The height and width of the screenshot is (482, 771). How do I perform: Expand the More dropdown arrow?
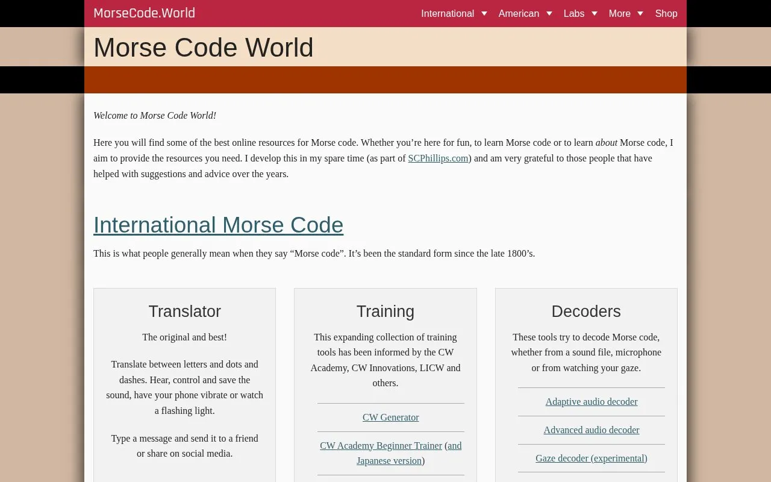click(640, 13)
